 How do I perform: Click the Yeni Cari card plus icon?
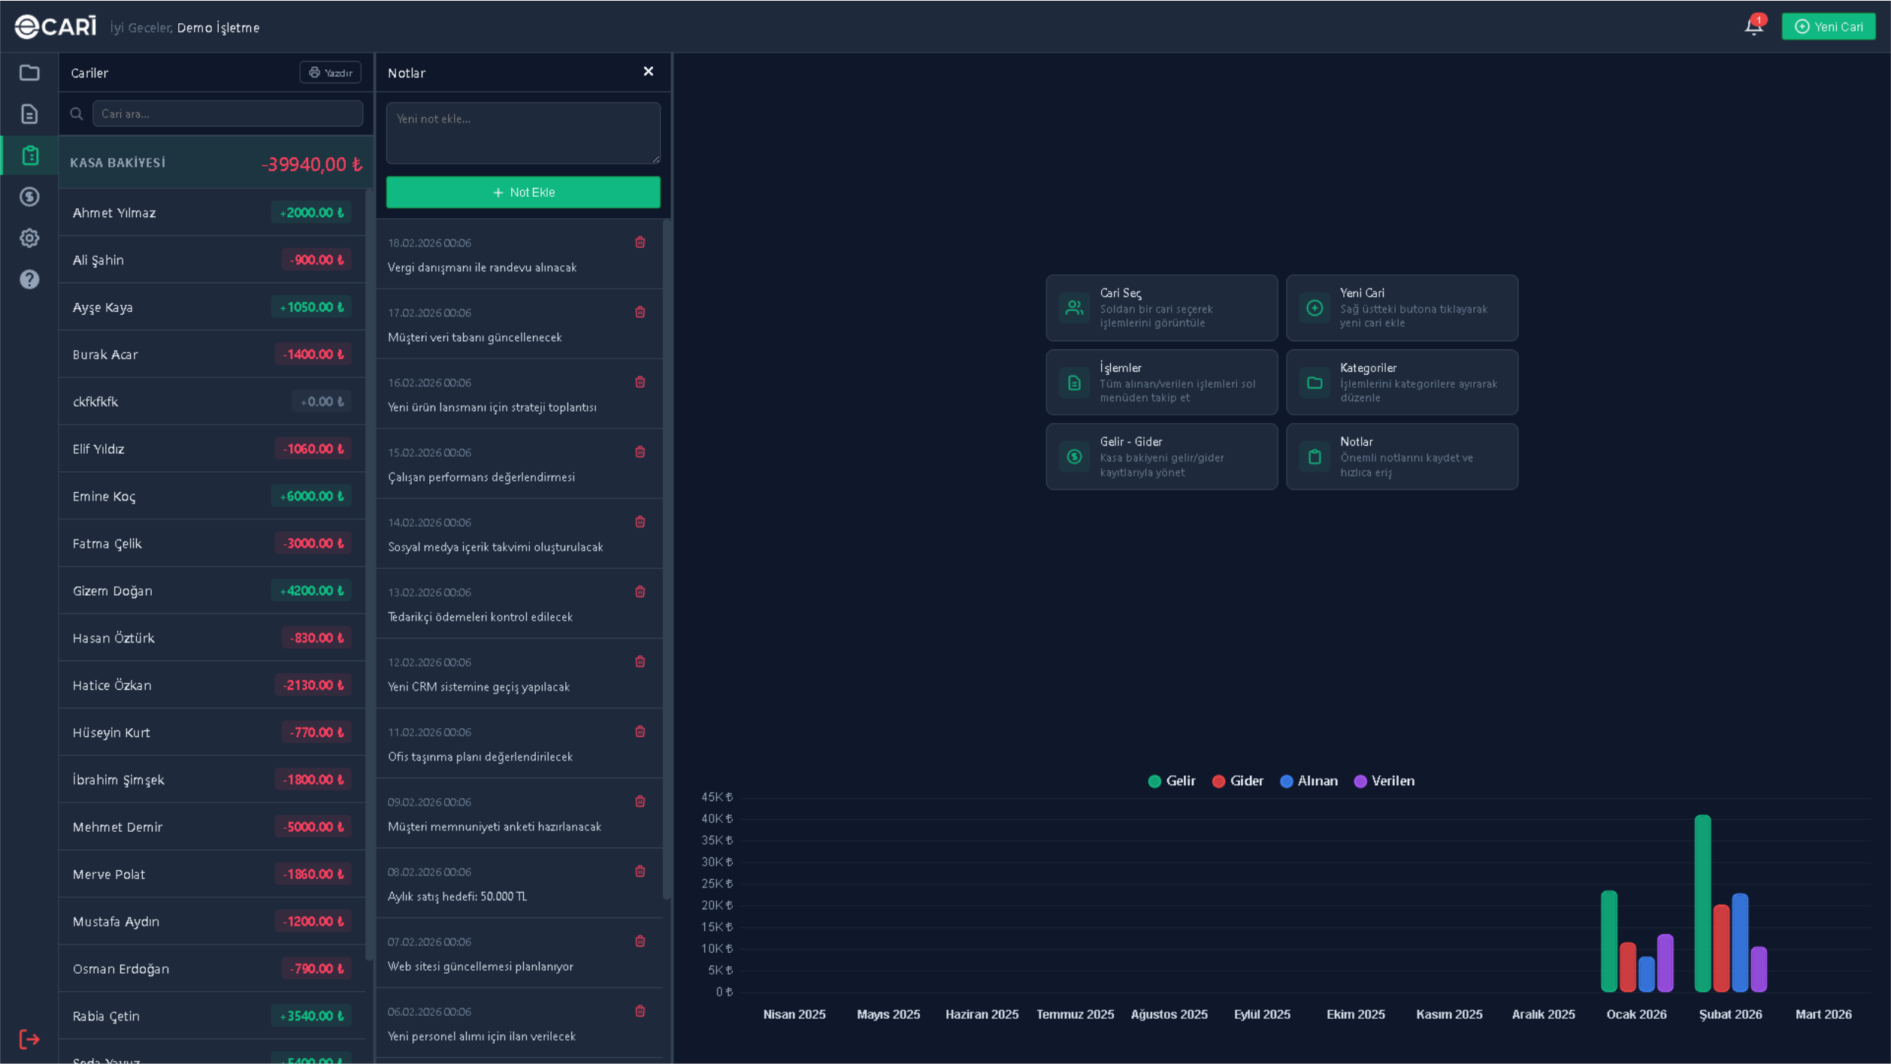[1315, 308]
